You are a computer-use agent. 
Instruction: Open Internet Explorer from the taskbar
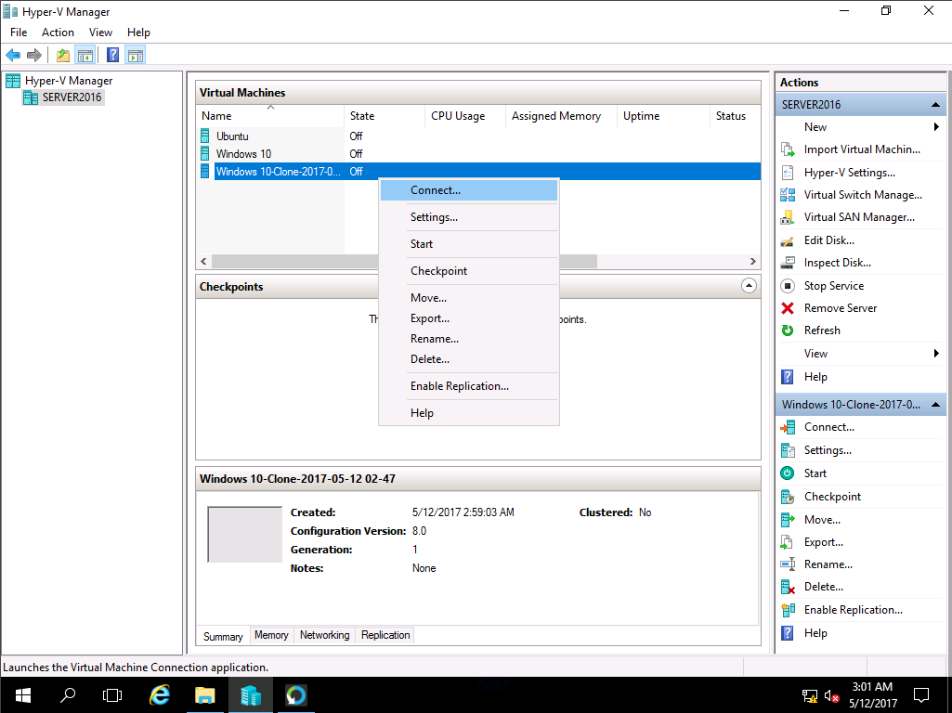point(160,694)
